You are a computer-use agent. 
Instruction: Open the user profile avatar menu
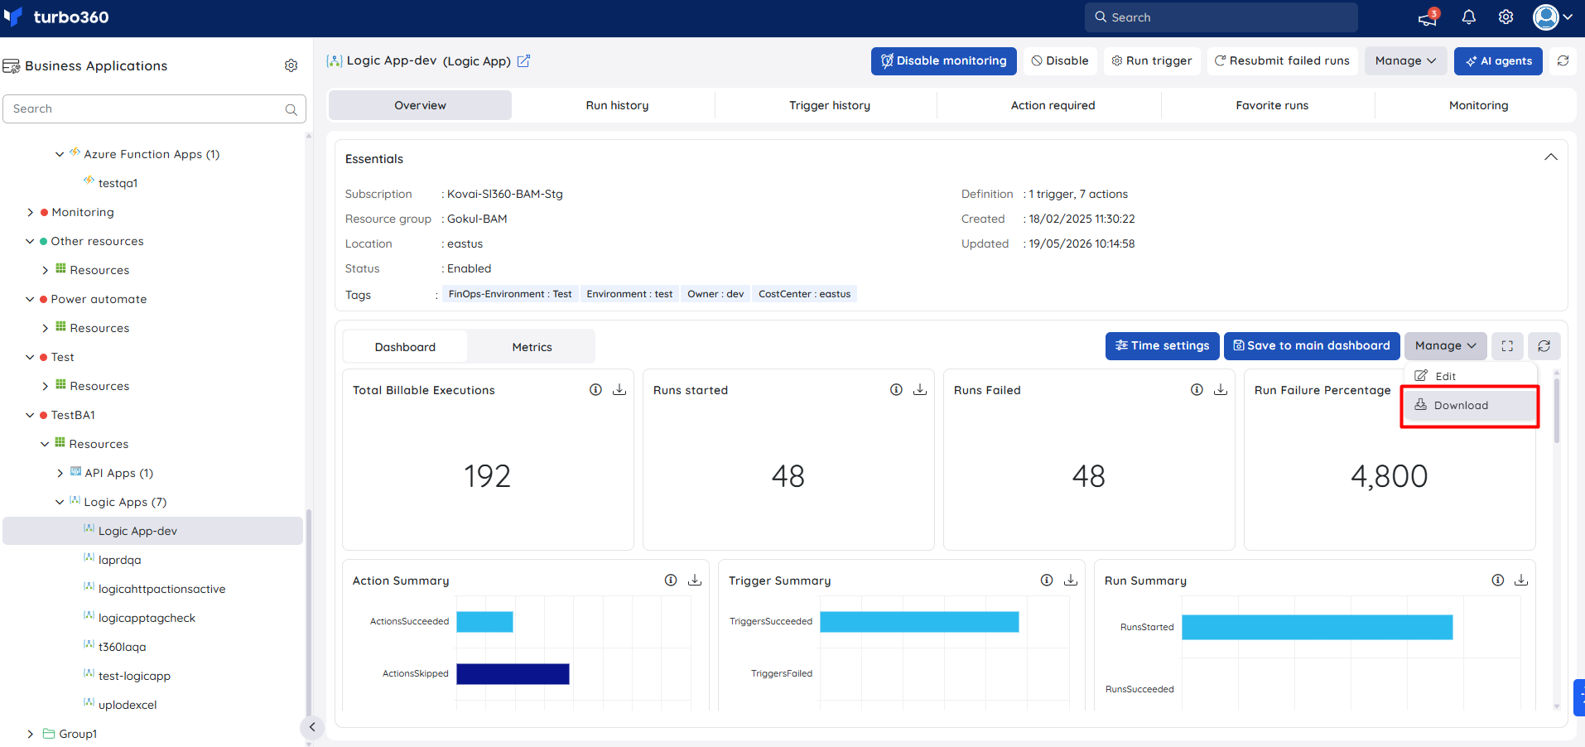pyautogui.click(x=1553, y=17)
